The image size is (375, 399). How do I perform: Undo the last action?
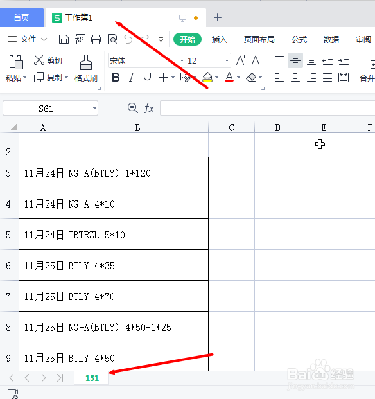128,39
